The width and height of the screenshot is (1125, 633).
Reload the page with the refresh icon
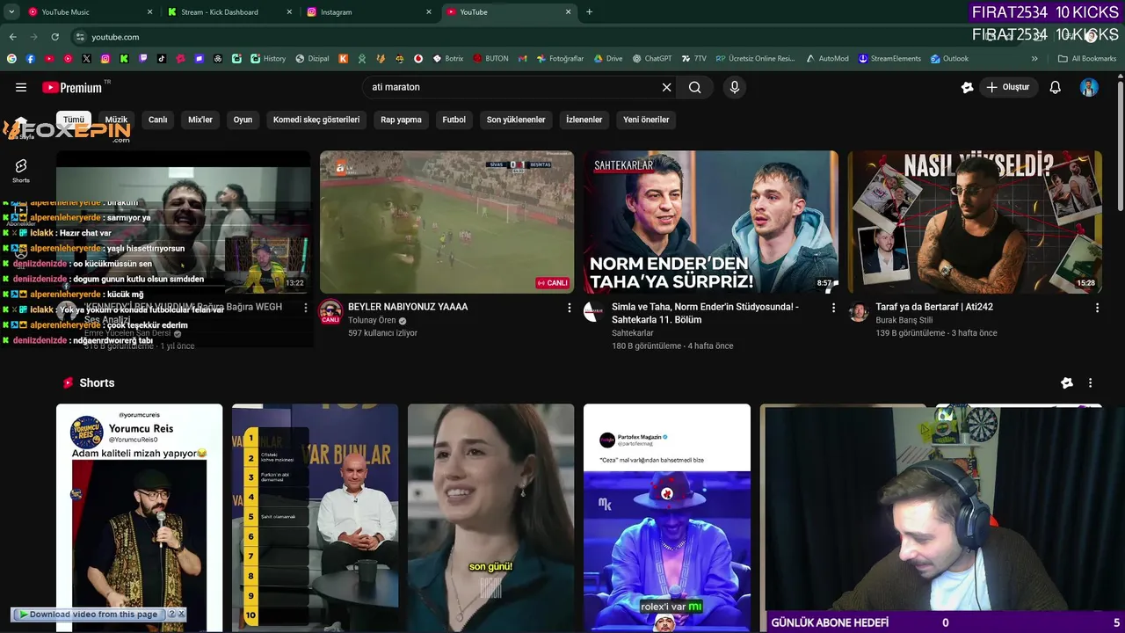54,37
